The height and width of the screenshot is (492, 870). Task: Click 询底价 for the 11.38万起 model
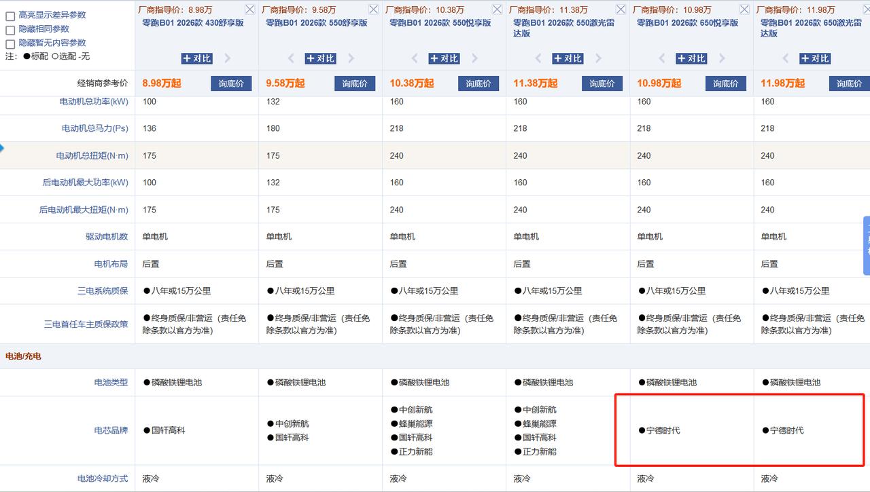pos(602,83)
